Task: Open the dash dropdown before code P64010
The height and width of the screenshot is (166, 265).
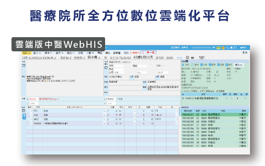Action: 31,124
